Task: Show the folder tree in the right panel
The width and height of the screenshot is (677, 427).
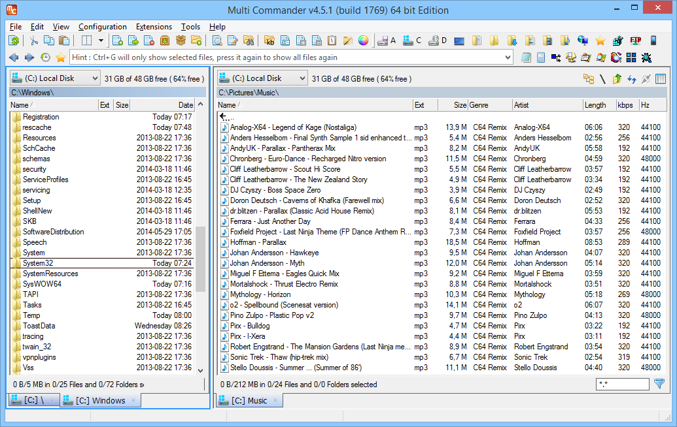Action: 589,78
